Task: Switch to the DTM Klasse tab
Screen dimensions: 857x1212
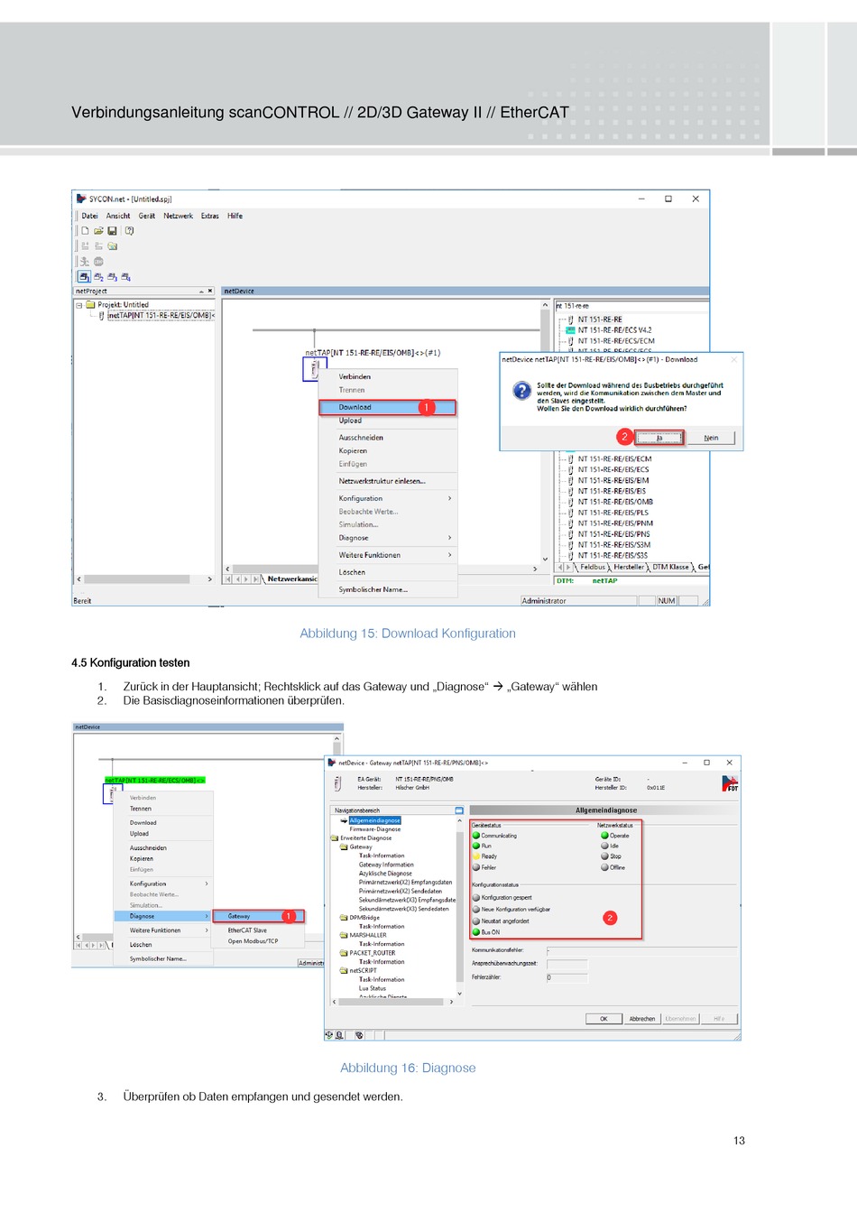Action: (x=670, y=568)
